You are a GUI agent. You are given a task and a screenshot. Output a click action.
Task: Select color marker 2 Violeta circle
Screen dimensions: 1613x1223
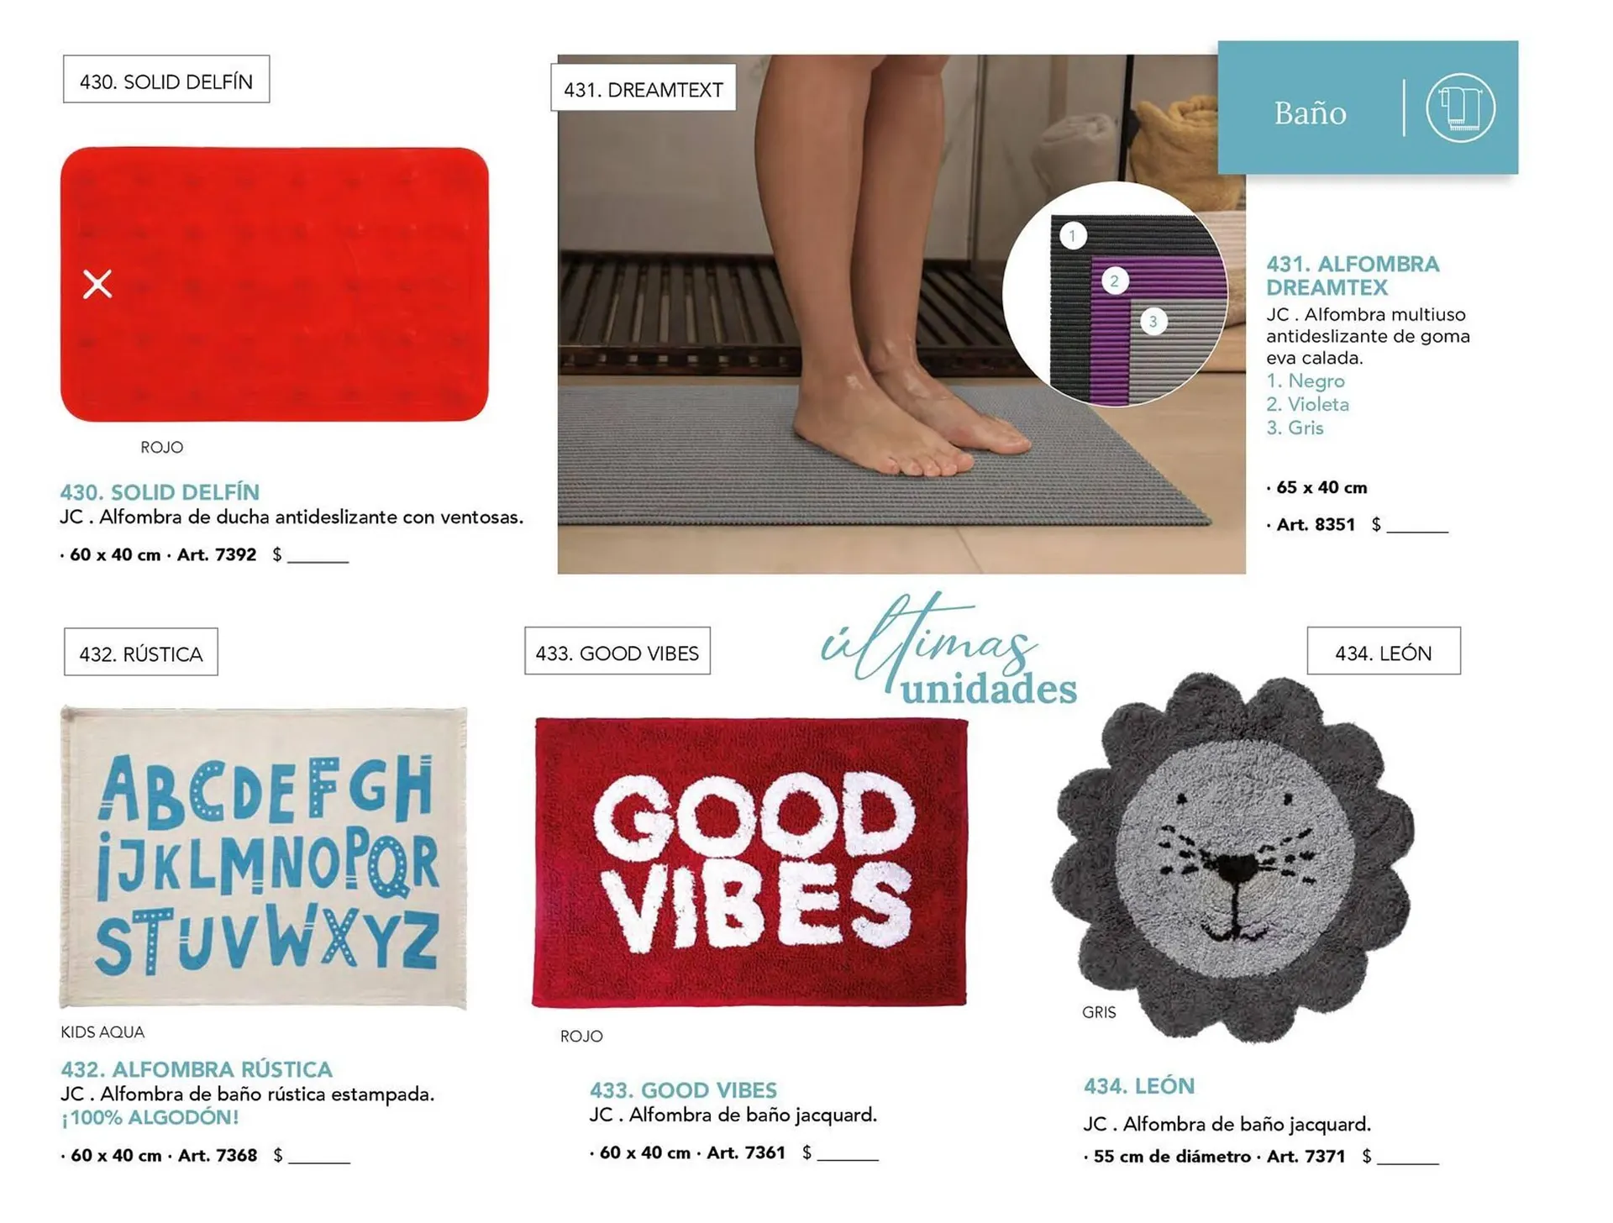point(1115,281)
